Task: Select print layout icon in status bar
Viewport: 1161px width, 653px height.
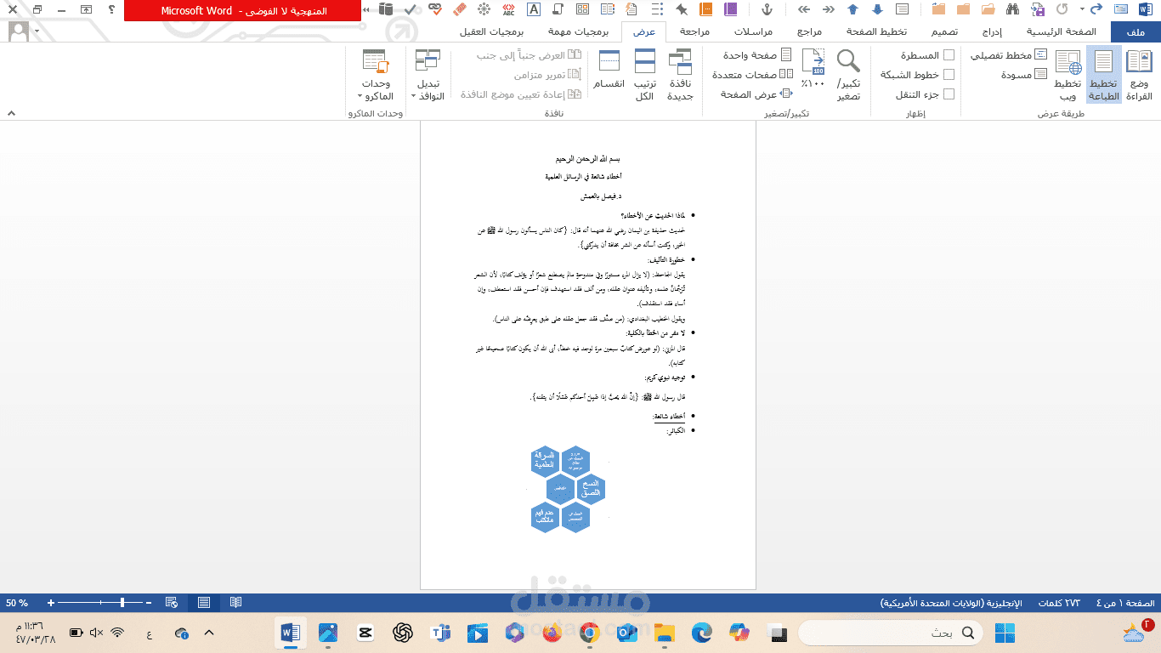Action: click(204, 602)
